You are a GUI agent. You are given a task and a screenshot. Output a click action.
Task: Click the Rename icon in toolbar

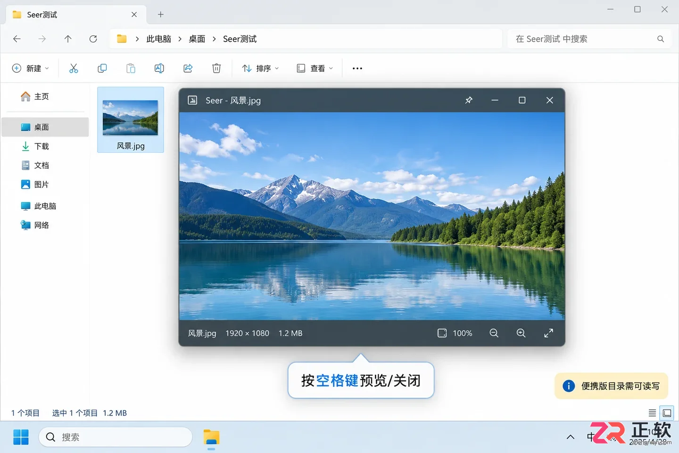(x=159, y=68)
